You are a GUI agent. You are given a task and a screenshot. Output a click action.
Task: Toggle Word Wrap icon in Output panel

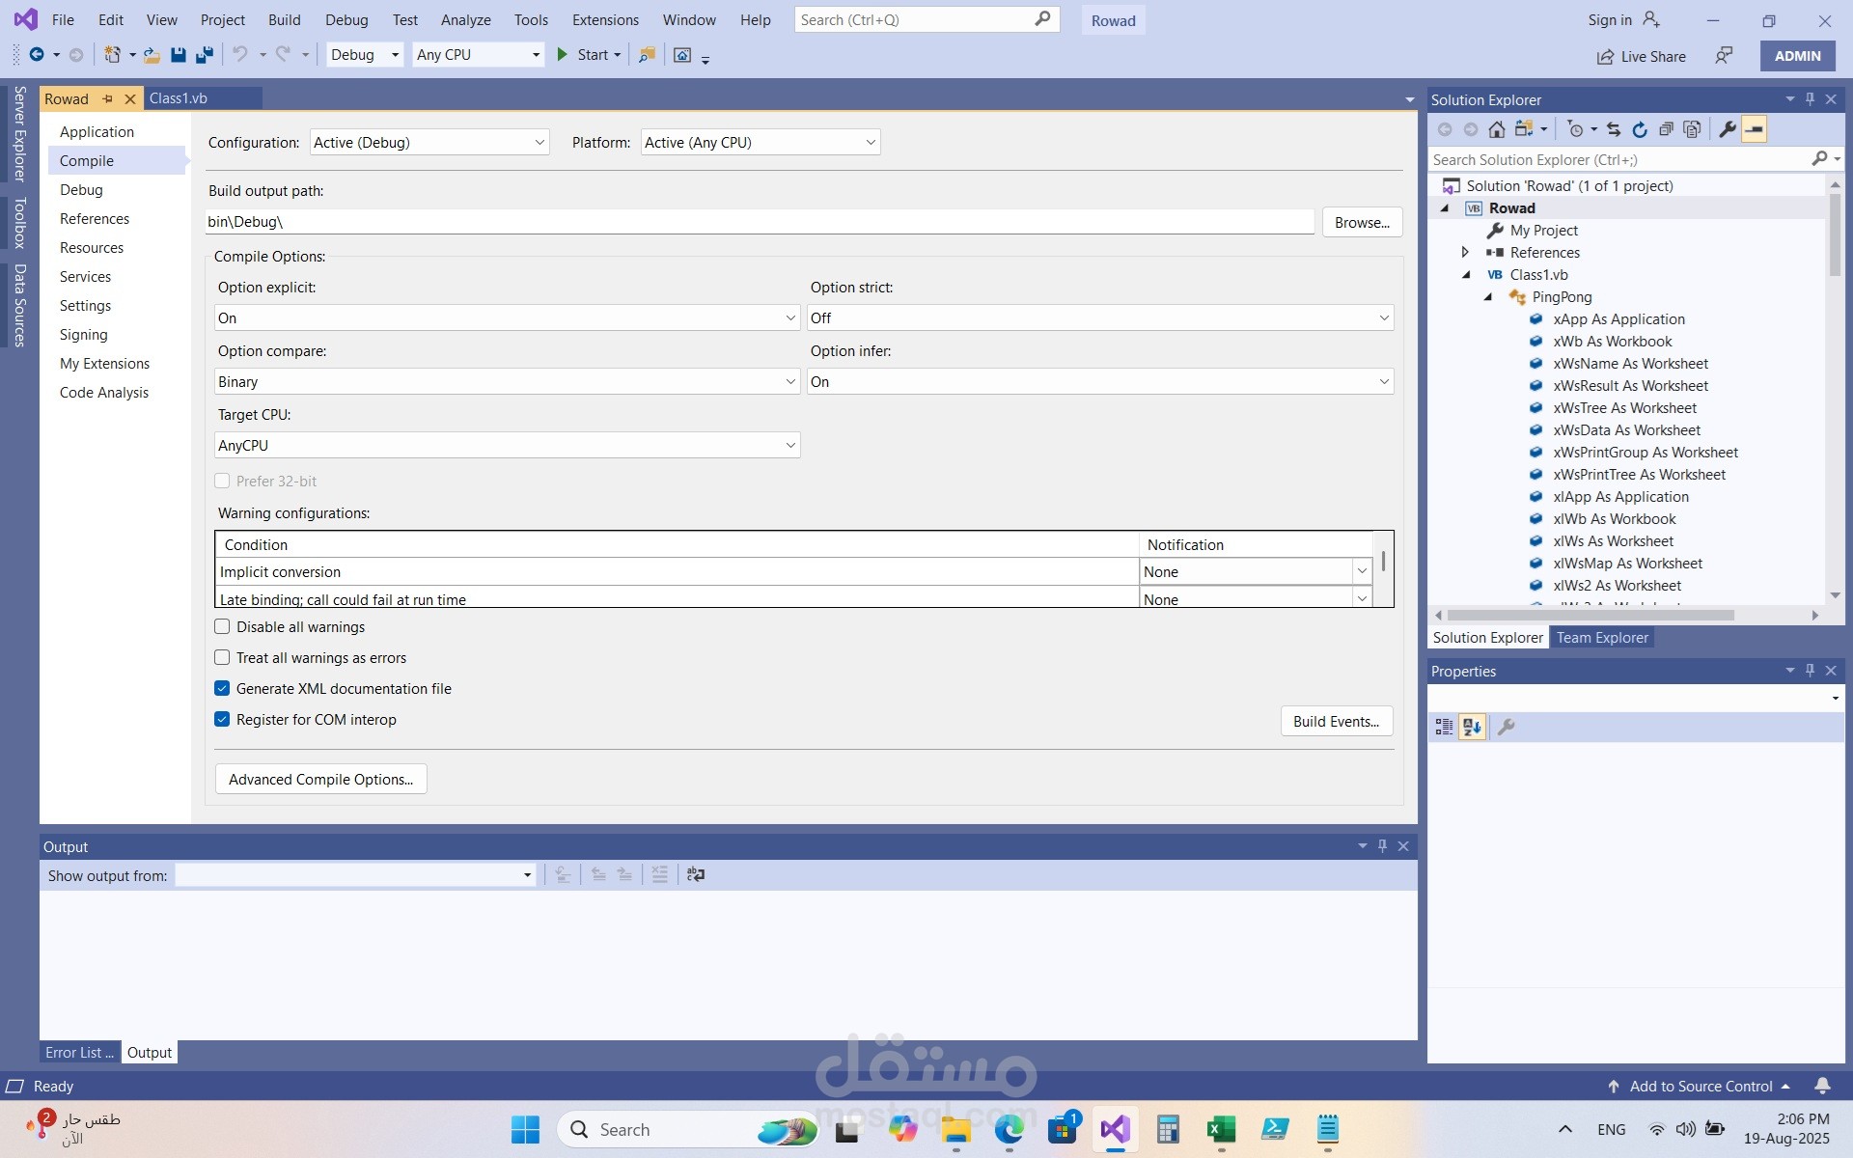pyautogui.click(x=695, y=874)
